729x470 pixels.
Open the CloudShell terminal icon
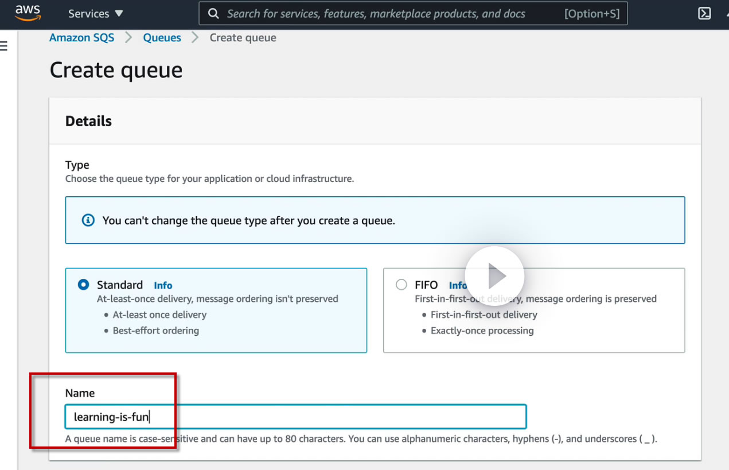point(704,14)
